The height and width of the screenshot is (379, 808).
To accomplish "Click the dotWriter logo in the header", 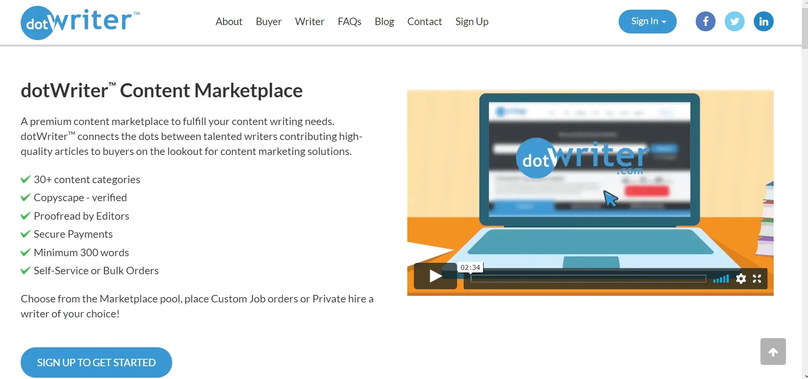I will click(x=80, y=23).
